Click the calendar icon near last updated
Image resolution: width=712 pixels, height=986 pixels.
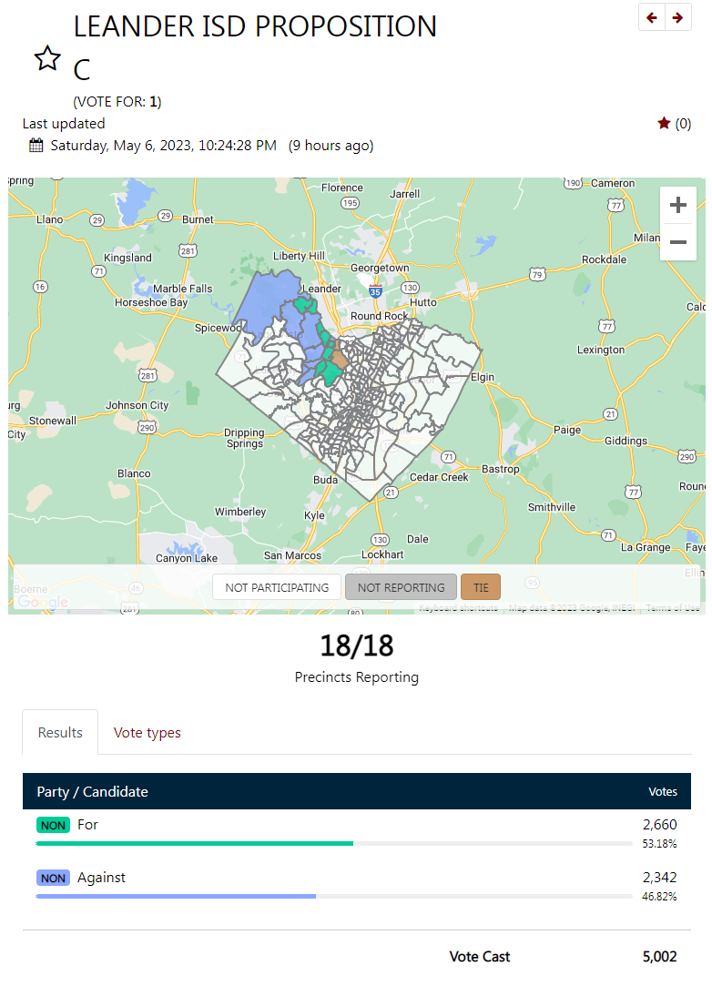point(36,146)
